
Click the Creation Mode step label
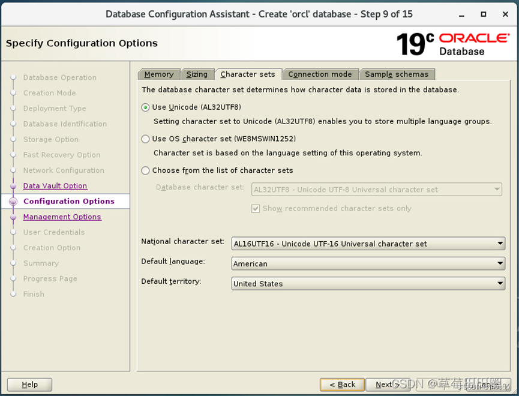click(x=49, y=93)
